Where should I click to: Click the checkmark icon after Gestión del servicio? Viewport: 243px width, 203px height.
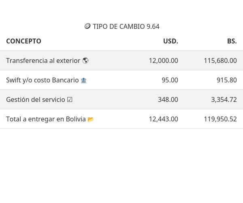pos(70,99)
